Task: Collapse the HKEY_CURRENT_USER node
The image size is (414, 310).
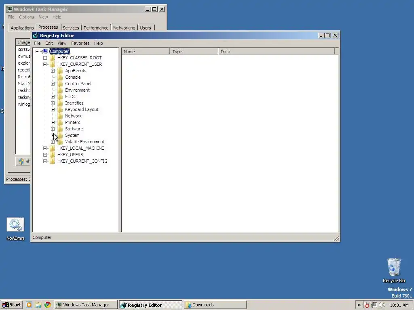Action: click(45, 64)
